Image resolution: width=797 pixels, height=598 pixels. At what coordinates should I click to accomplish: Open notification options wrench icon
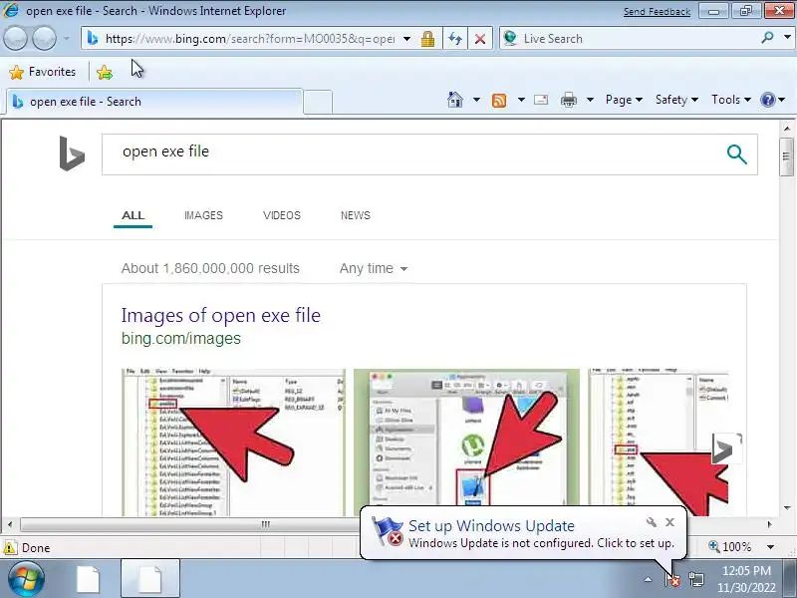[x=652, y=522]
